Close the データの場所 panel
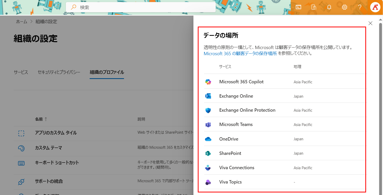Viewport: 383px width, 195px height. [x=370, y=23]
